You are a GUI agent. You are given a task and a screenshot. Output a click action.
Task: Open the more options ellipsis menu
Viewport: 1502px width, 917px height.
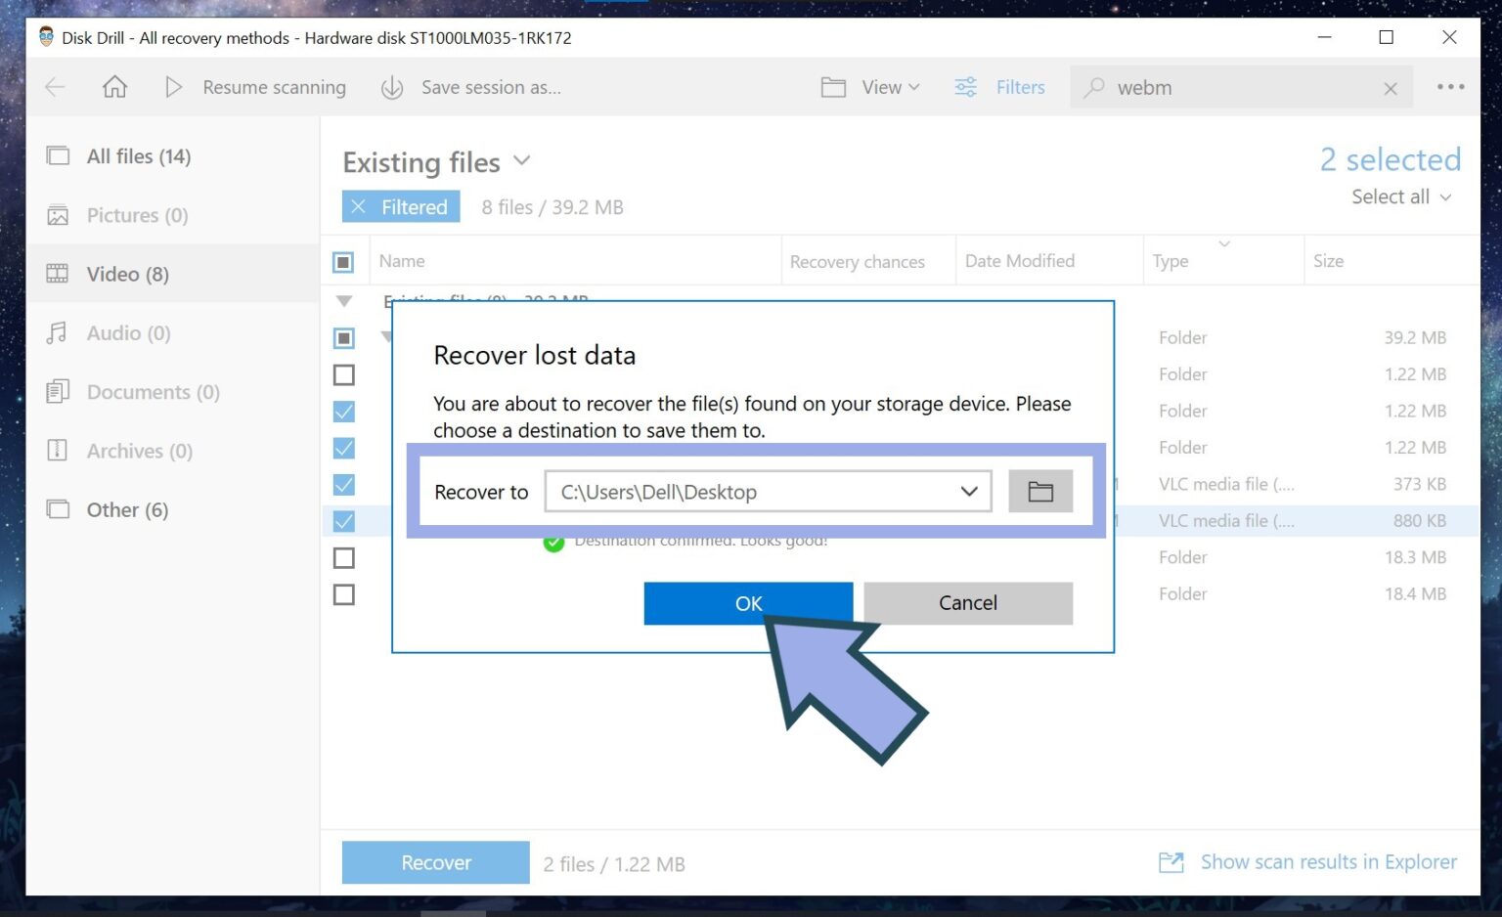click(1449, 87)
